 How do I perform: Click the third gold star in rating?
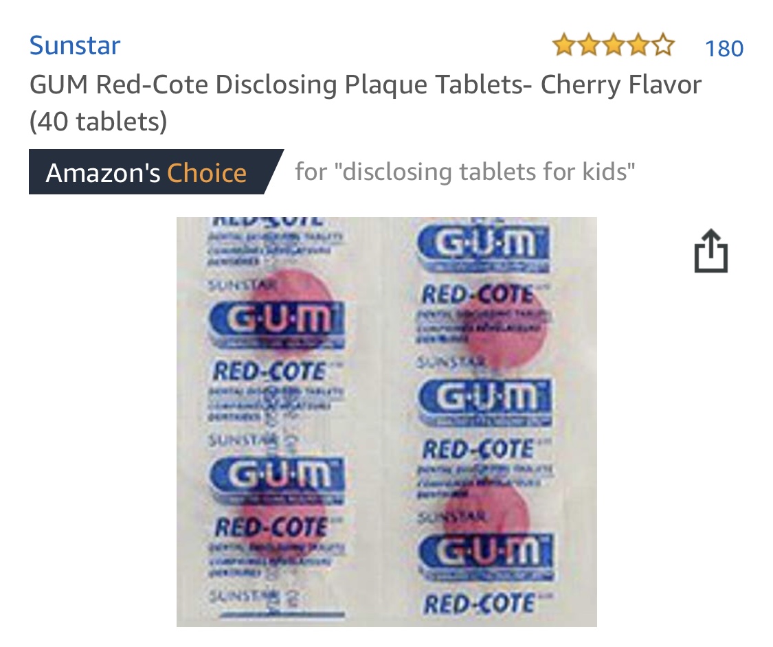coord(614,45)
